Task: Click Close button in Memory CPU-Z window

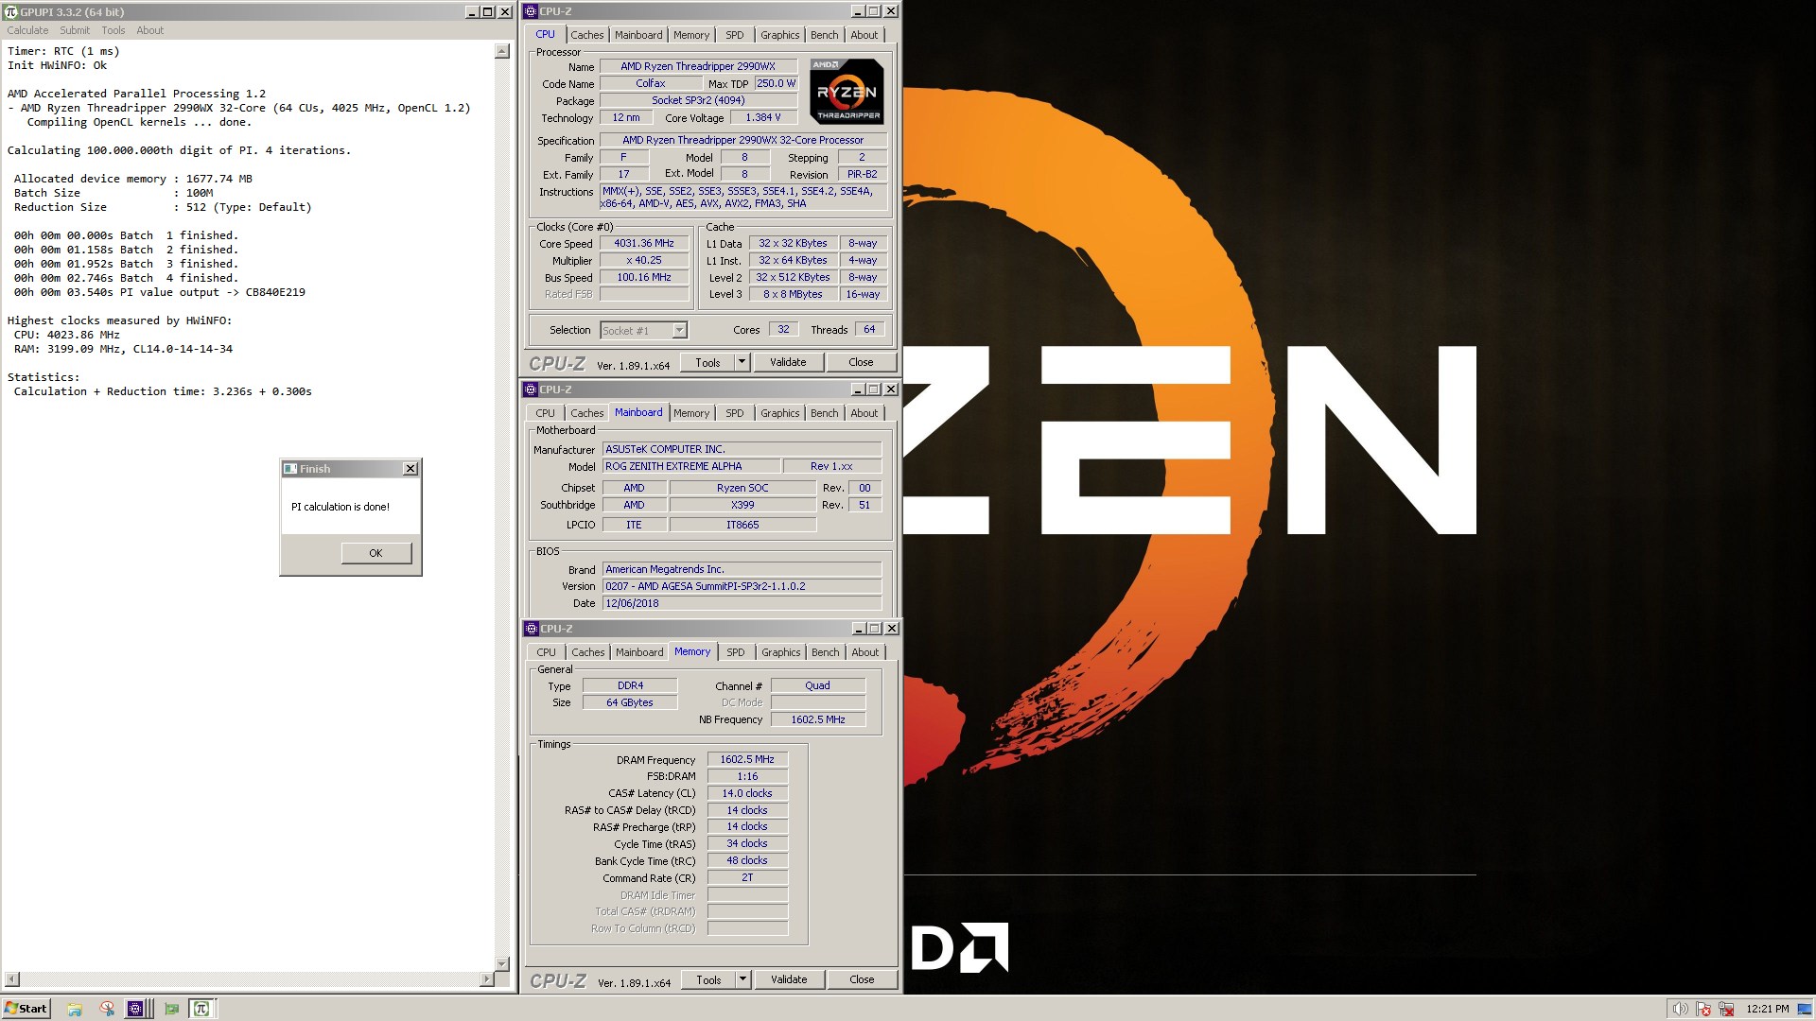Action: [862, 979]
